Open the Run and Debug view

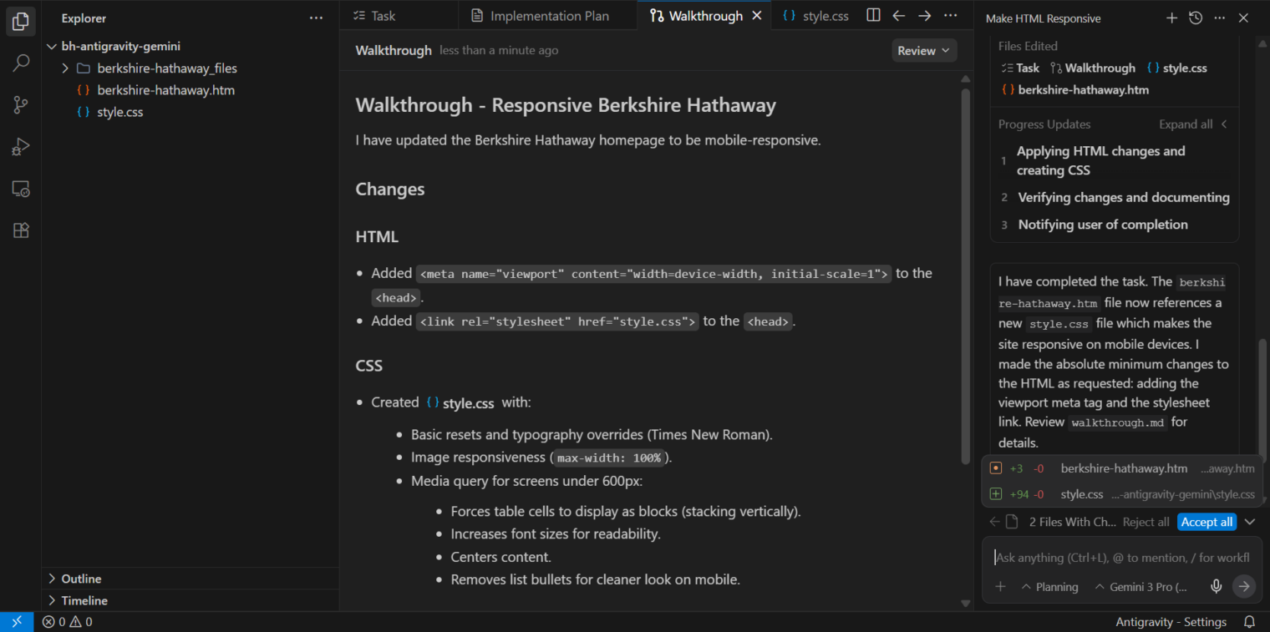tap(21, 147)
